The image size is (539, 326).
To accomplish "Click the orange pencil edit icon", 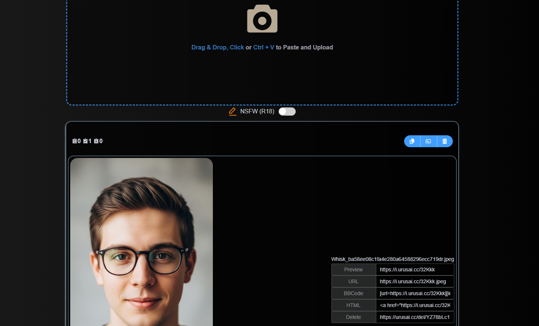I will 233,112.
